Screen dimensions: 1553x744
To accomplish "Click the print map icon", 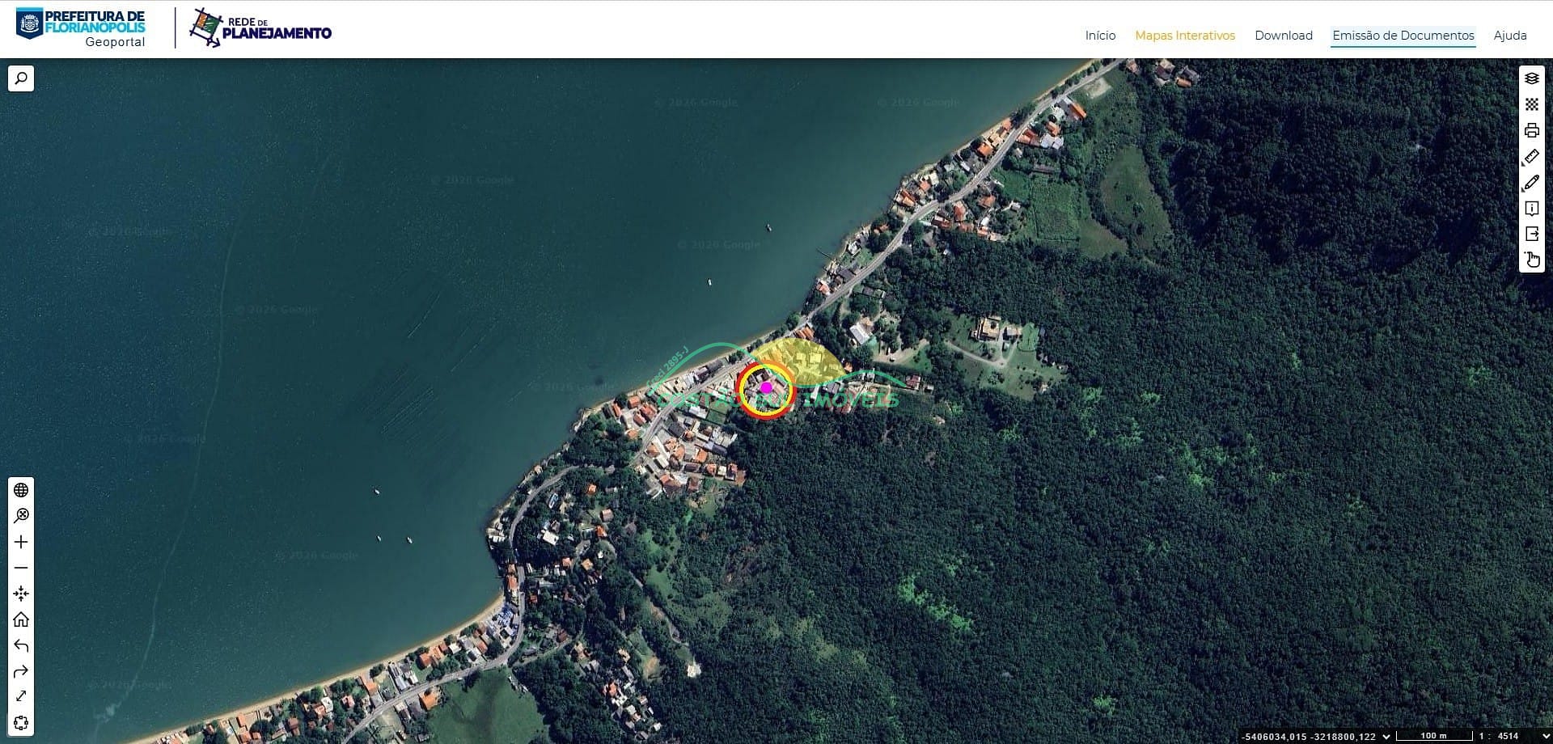I will 1531,130.
